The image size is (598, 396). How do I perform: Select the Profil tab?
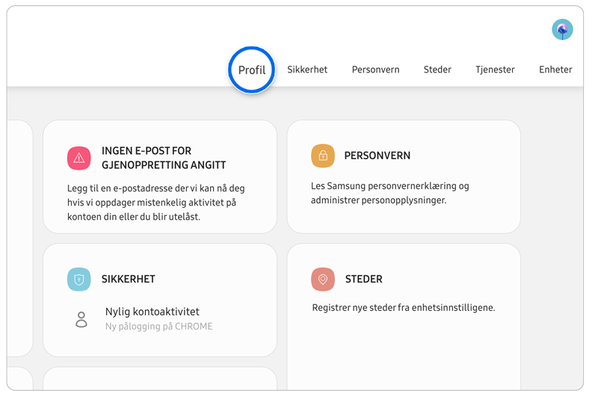tap(252, 69)
